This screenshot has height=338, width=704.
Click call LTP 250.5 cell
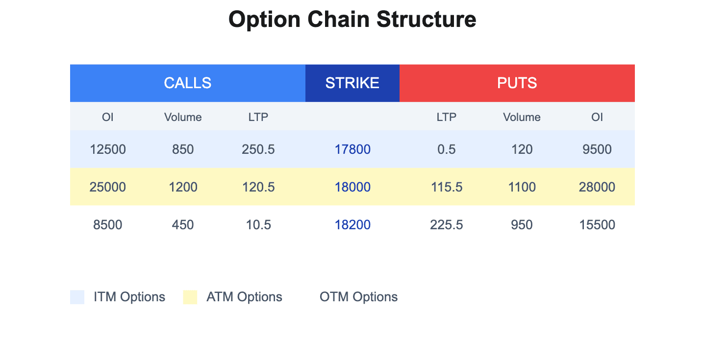258,149
